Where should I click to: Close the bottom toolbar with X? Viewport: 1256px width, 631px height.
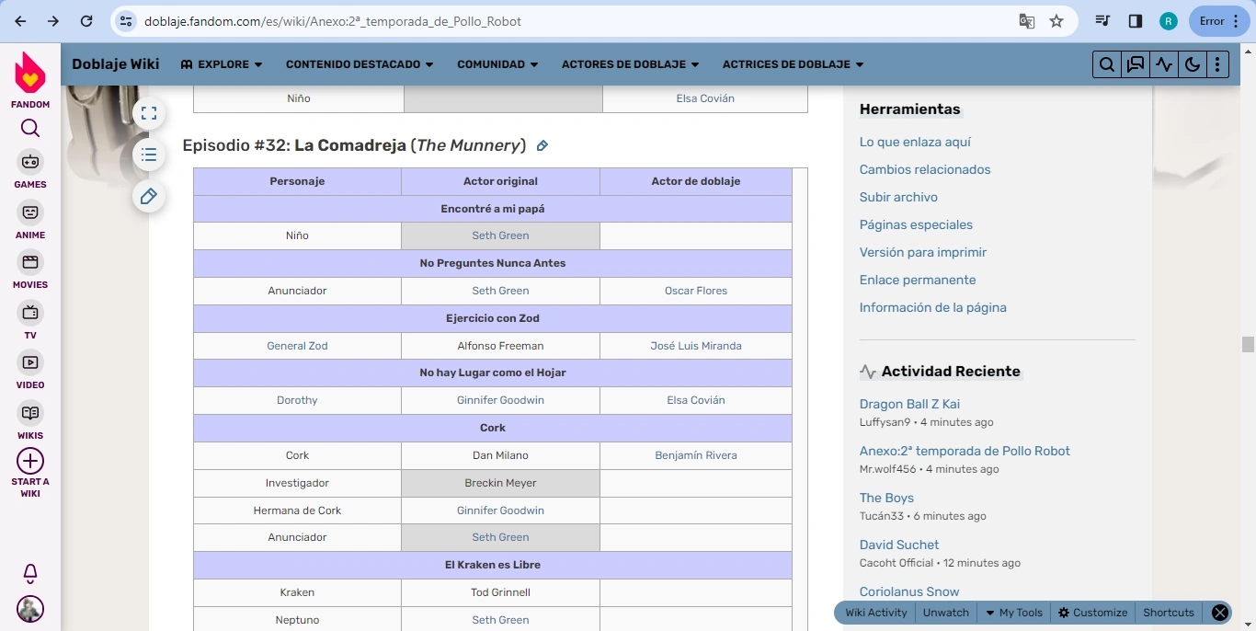1220,613
